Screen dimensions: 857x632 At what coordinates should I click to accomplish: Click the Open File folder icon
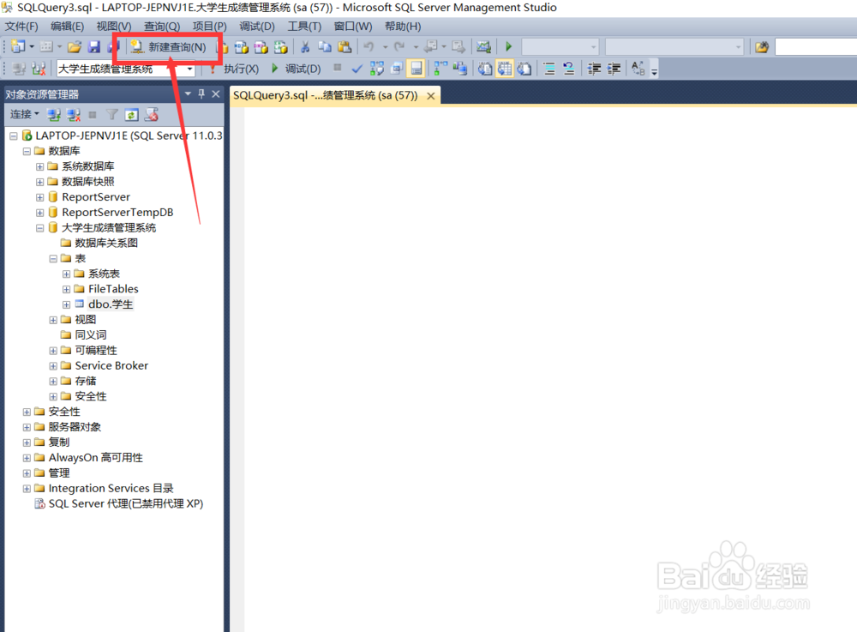point(75,47)
